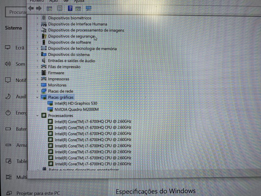Screen dimensions: 261x196
Task: Select Dispositivos de tecnologia de memória label
Action: point(82,49)
